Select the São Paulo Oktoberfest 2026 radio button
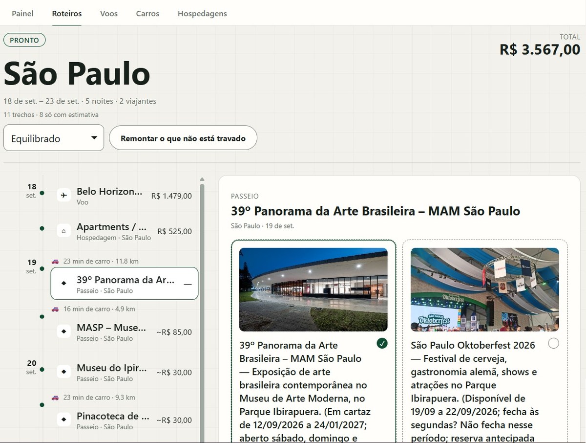 553,343
